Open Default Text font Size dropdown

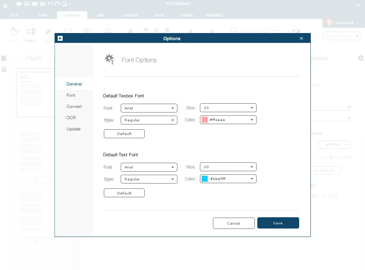click(228, 167)
